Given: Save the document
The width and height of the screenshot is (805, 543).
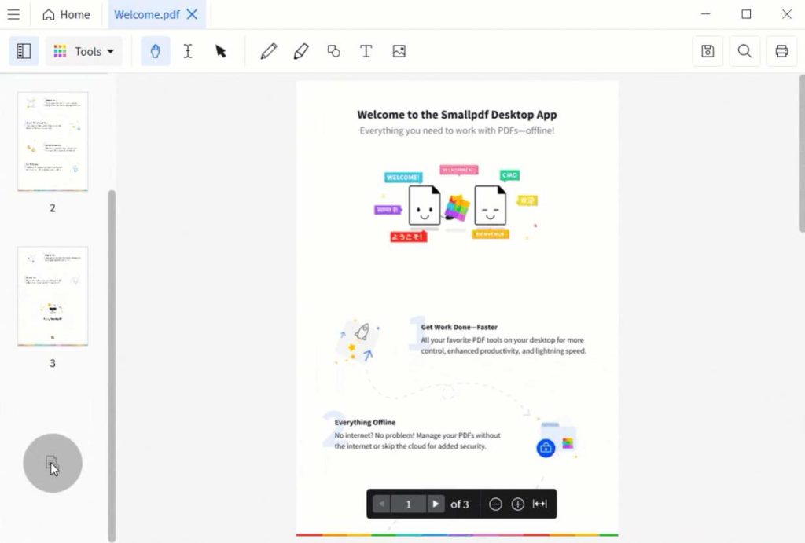Looking at the screenshot, I should pos(708,51).
